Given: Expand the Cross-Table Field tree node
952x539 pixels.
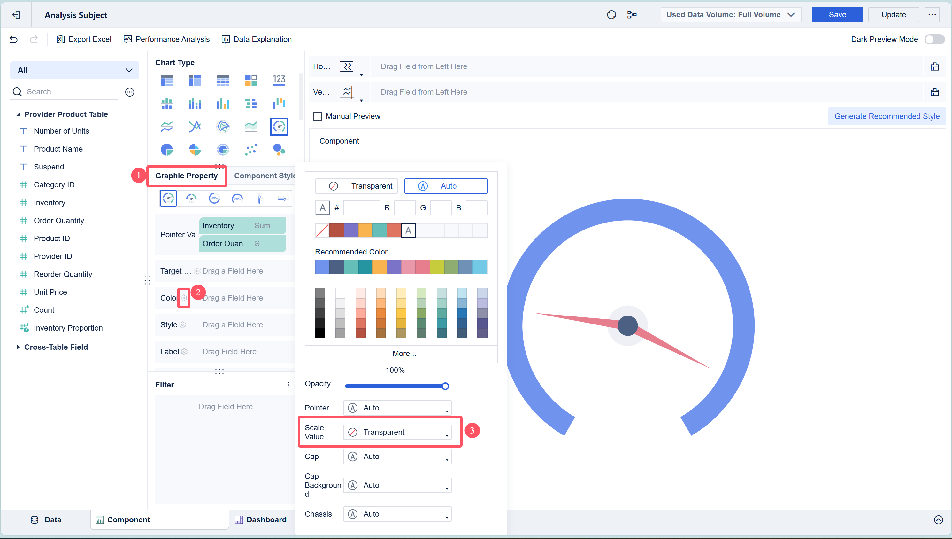Looking at the screenshot, I should (18, 347).
